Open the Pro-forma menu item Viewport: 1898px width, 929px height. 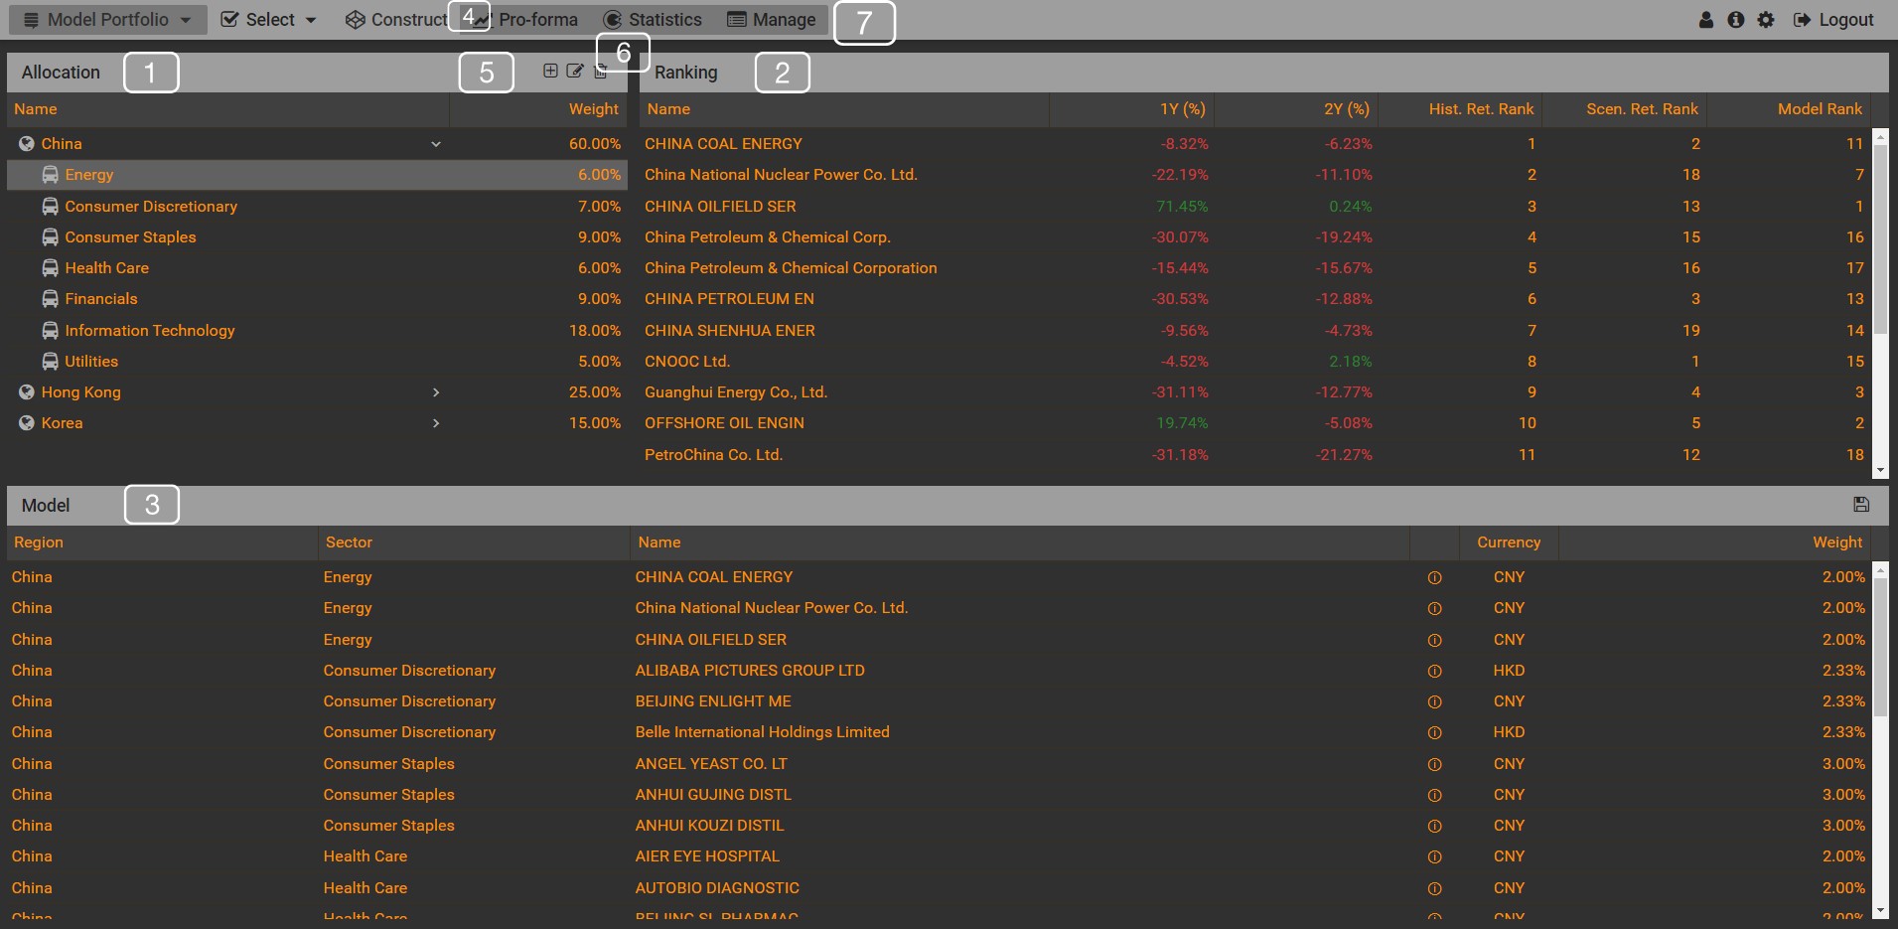pos(526,20)
